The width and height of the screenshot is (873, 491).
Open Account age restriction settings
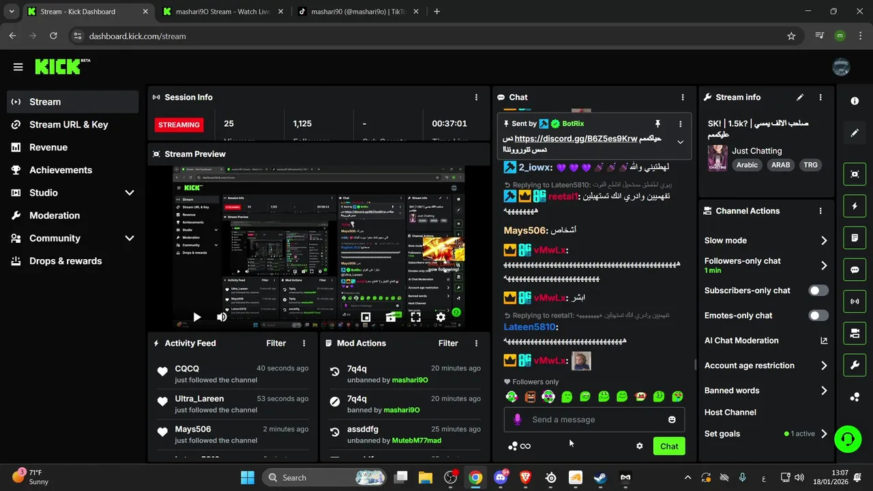tap(766, 366)
